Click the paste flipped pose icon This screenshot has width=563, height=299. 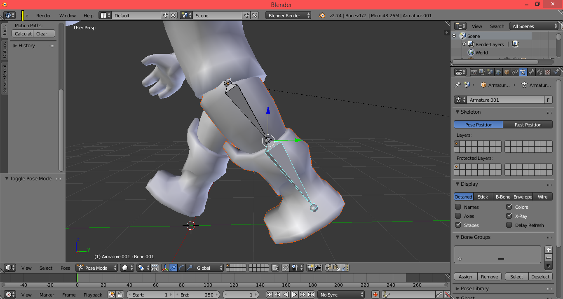tap(345, 268)
